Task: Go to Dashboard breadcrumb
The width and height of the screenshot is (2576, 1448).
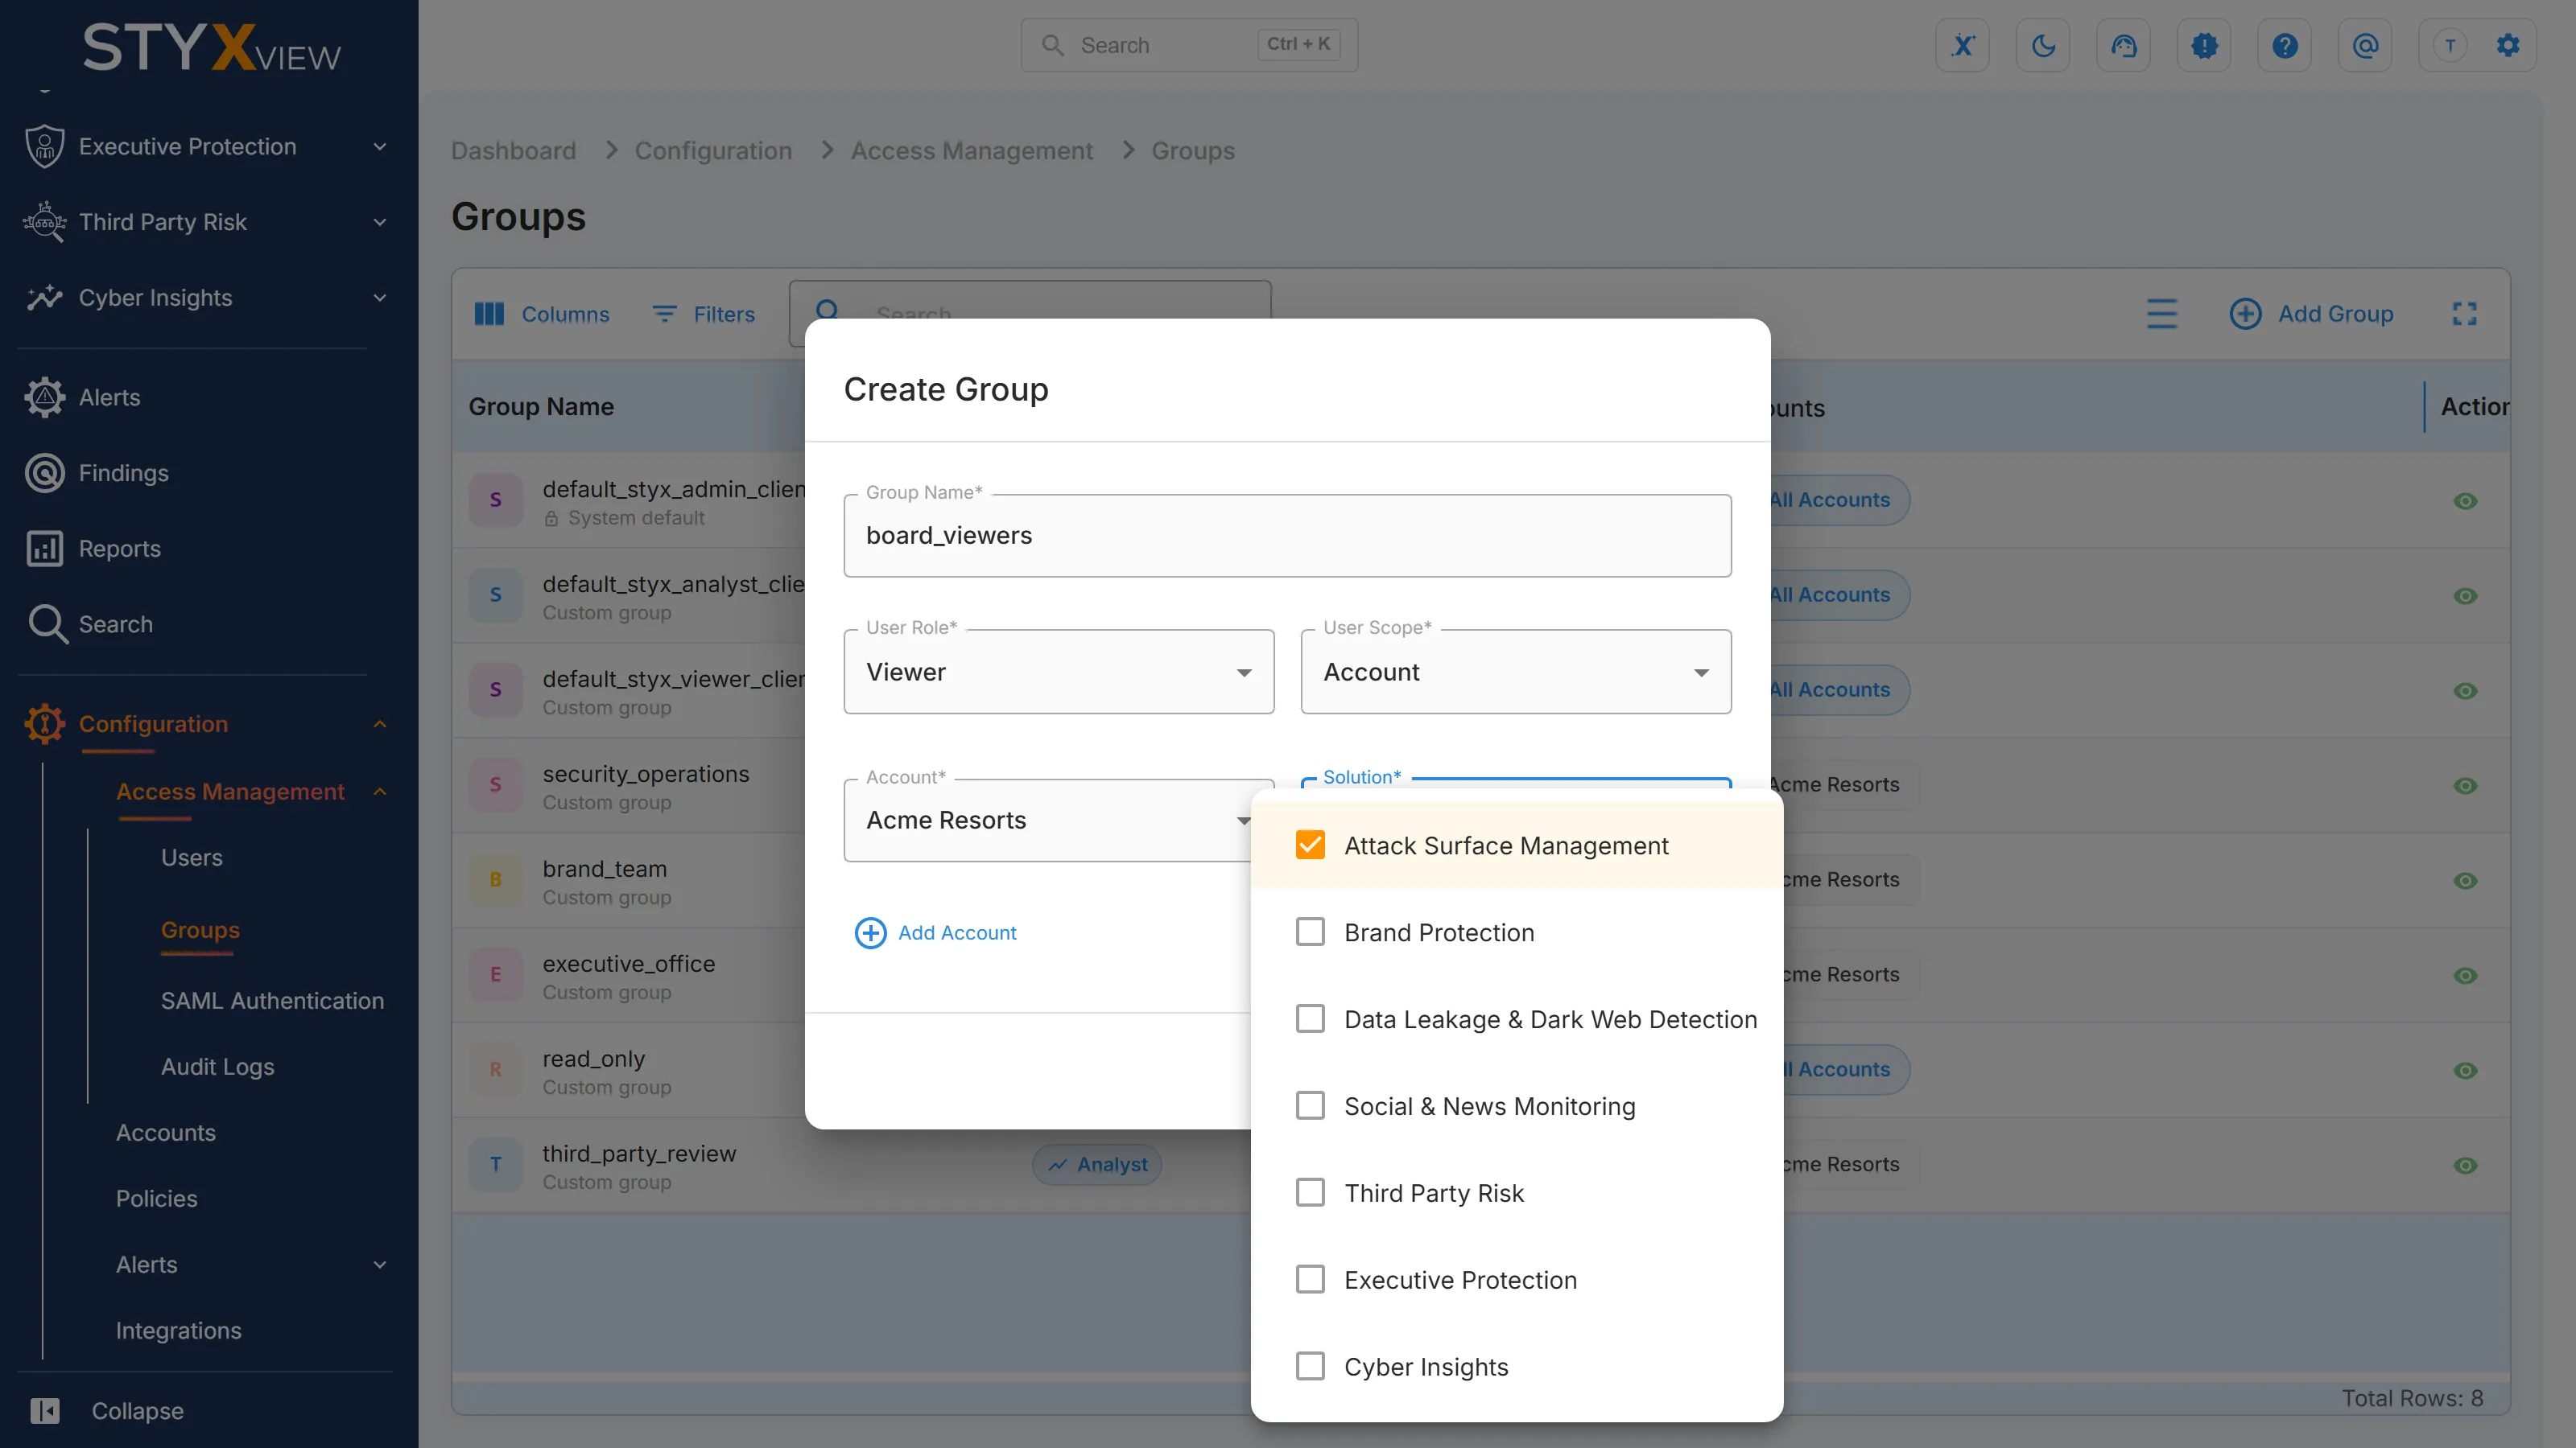Action: pos(513,151)
